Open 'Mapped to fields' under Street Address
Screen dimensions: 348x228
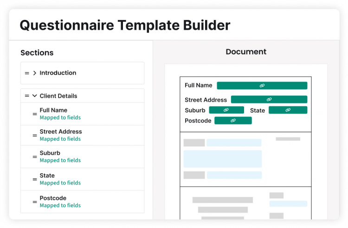(60, 139)
